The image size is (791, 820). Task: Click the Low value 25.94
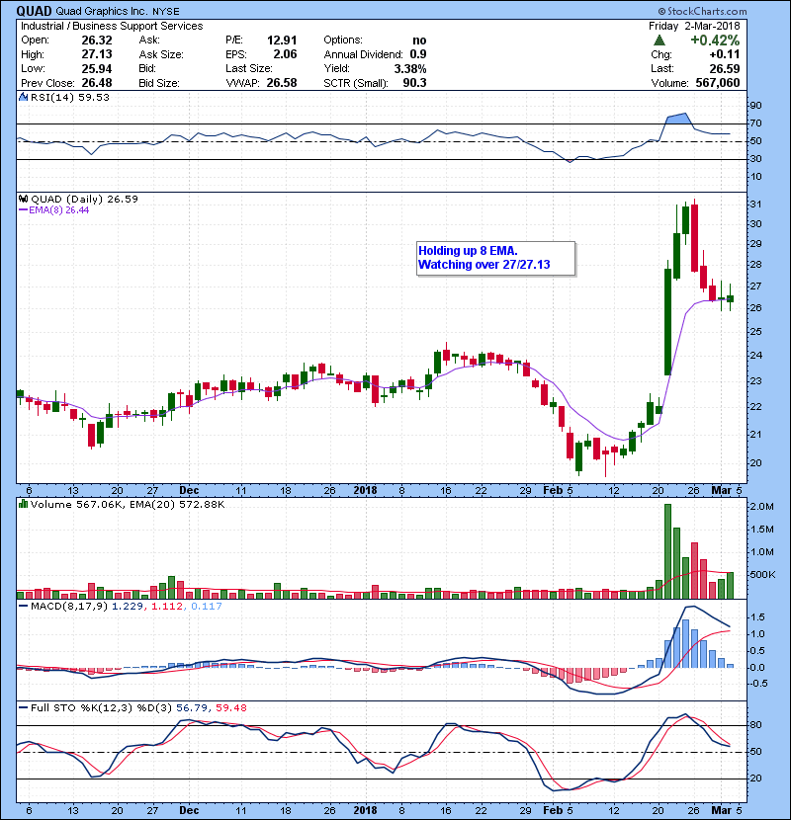click(97, 68)
